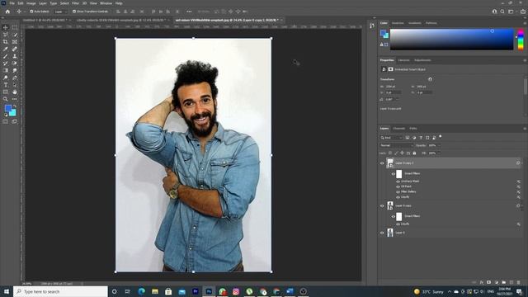The image size is (528, 297).
Task: Click the search icon at top right
Action: [502, 12]
